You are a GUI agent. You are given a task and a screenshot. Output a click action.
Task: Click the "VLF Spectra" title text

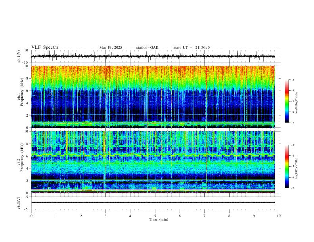point(45,47)
